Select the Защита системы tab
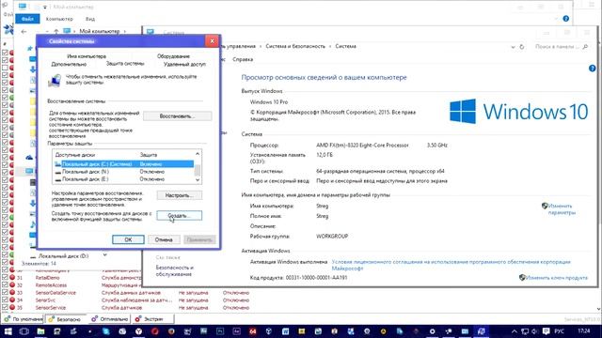Viewport: 602px width, 338px height. click(125, 63)
